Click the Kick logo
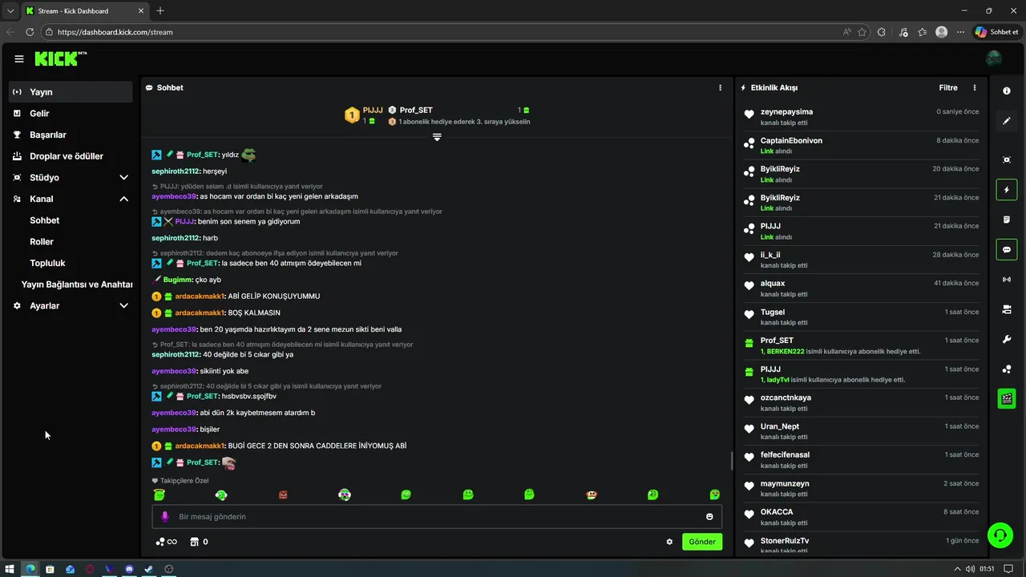 pyautogui.click(x=60, y=59)
